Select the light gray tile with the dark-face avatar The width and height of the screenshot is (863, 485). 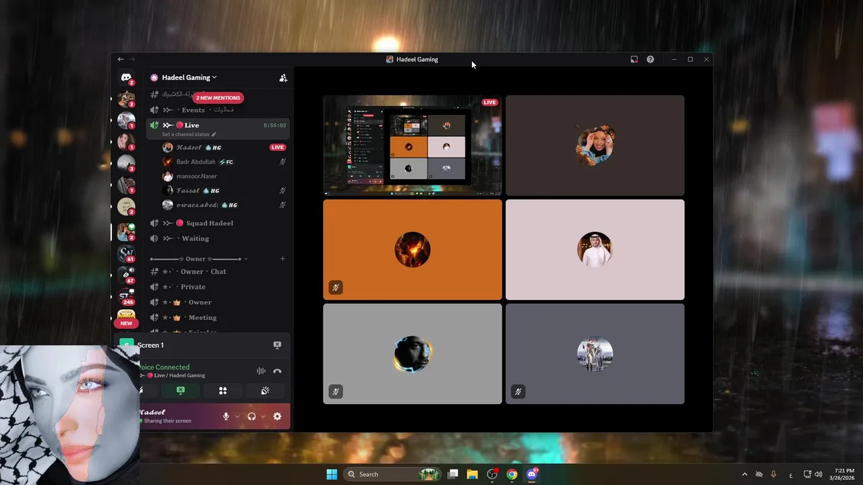click(x=413, y=354)
